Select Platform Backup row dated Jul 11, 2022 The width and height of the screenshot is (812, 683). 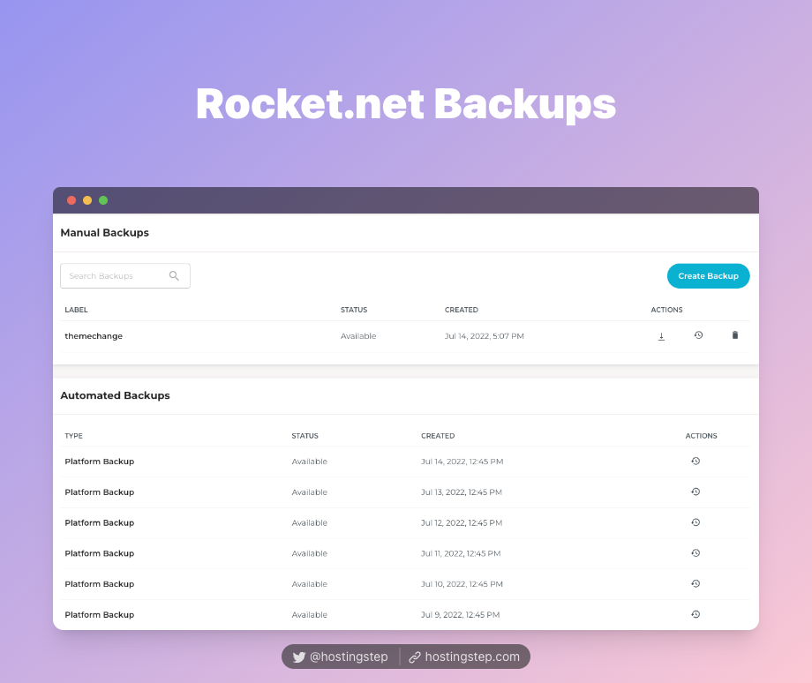tap(405, 553)
